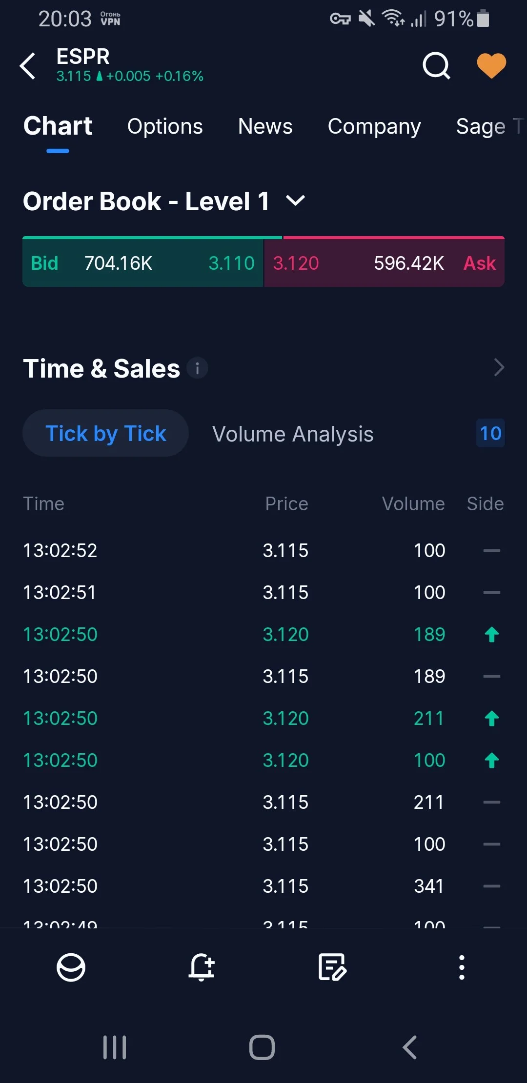Open the Company tab

pos(374,127)
